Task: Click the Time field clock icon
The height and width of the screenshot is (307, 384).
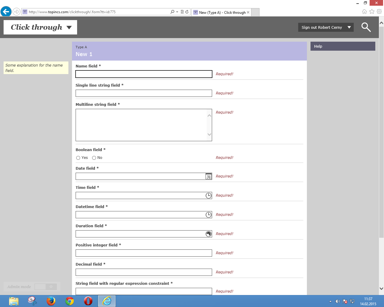Action: [x=208, y=196]
